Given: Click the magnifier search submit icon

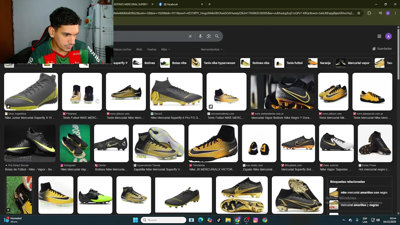Looking at the screenshot, I should tap(217, 36).
